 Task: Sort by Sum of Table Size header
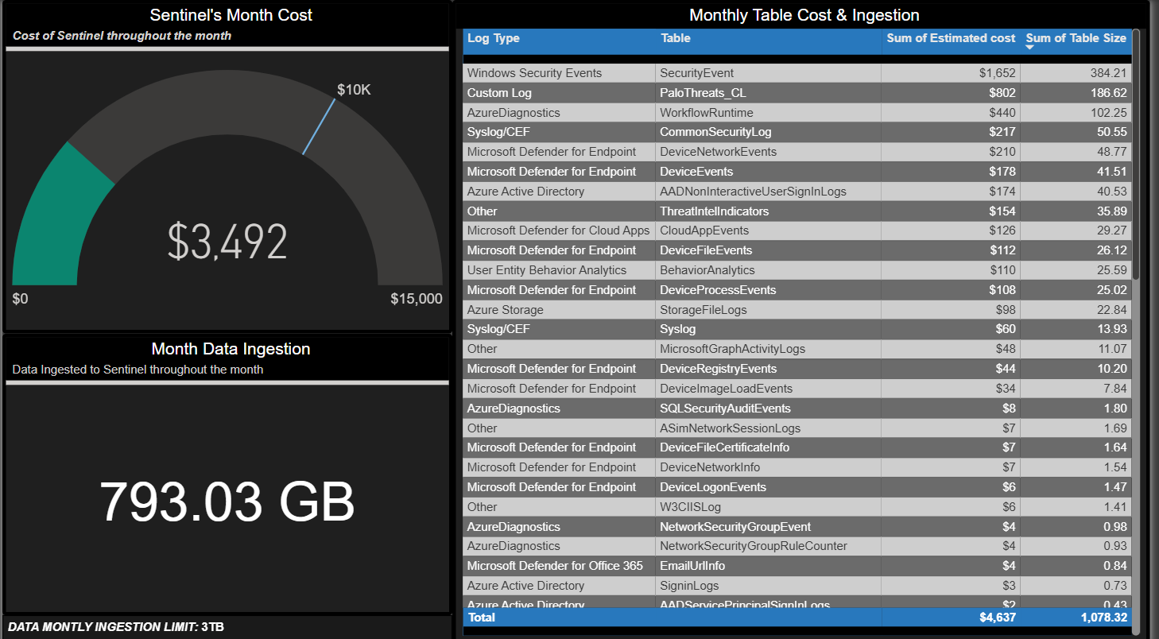[x=1076, y=38]
